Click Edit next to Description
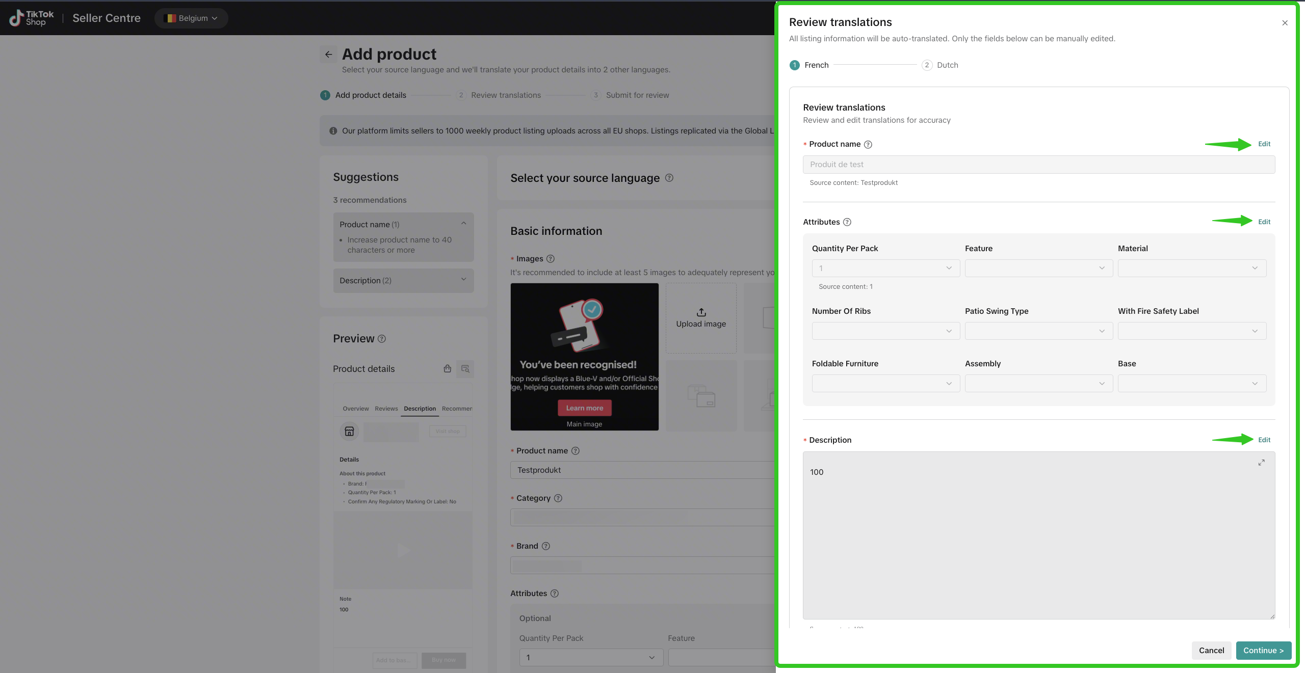Image resolution: width=1305 pixels, height=673 pixels. (1264, 440)
